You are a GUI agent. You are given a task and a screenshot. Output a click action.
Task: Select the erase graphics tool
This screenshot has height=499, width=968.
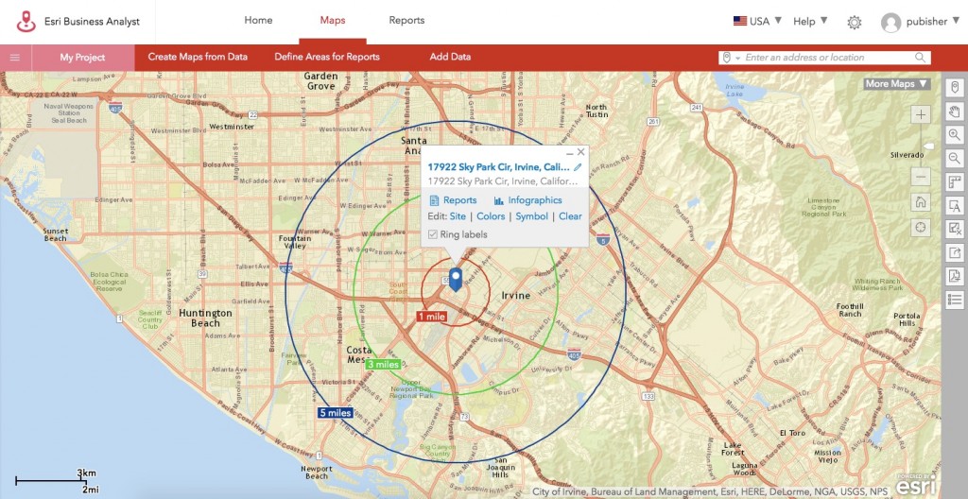[955, 229]
